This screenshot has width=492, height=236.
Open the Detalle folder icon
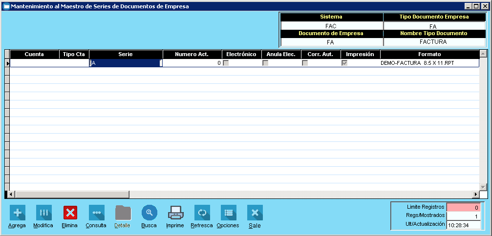tap(123, 213)
